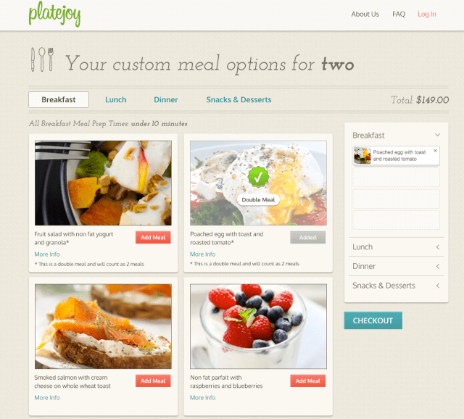Open More Info for the fruit salad
The width and height of the screenshot is (464, 419).
tap(47, 254)
